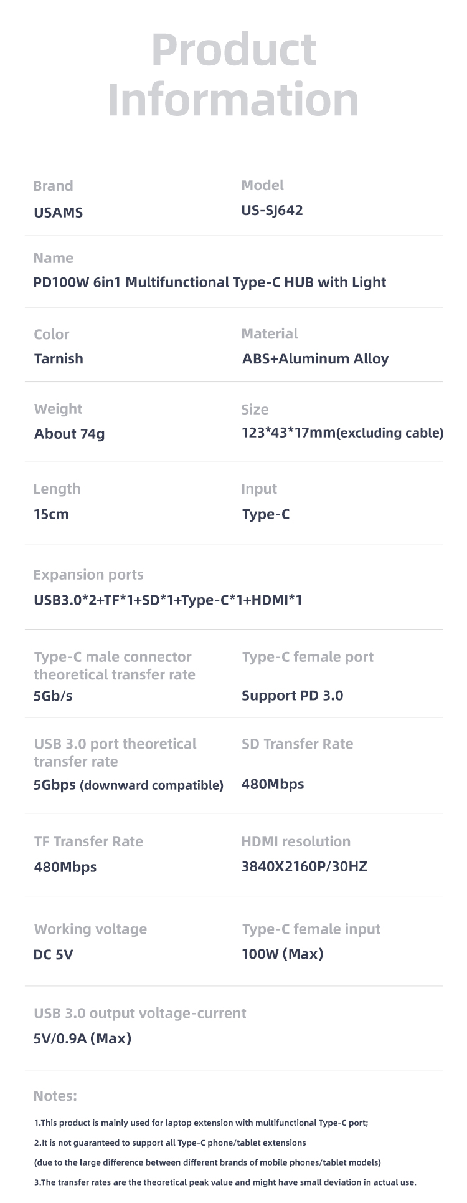Click the SD Transfer Rate label

(297, 744)
